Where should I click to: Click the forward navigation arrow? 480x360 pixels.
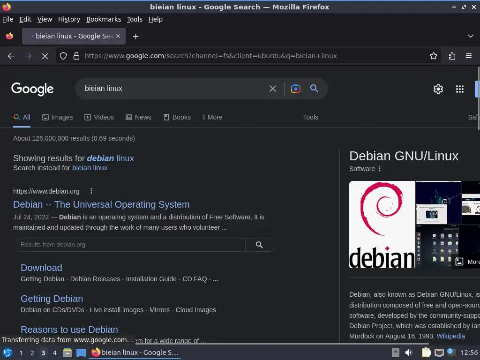pos(28,56)
